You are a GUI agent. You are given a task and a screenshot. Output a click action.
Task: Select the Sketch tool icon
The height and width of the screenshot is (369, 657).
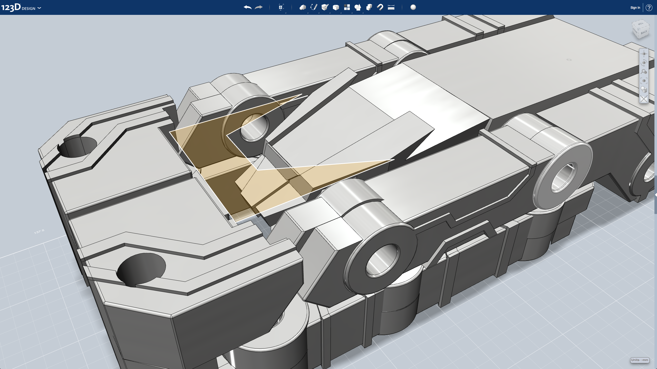click(314, 7)
